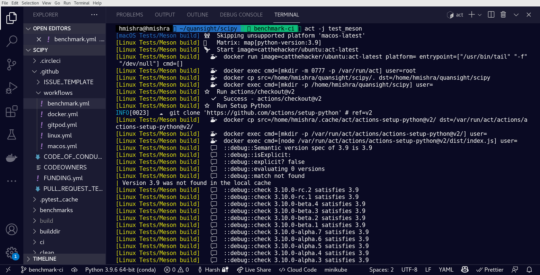Switch to the Debug Console tab
This screenshot has height=275, width=540.
tap(241, 15)
